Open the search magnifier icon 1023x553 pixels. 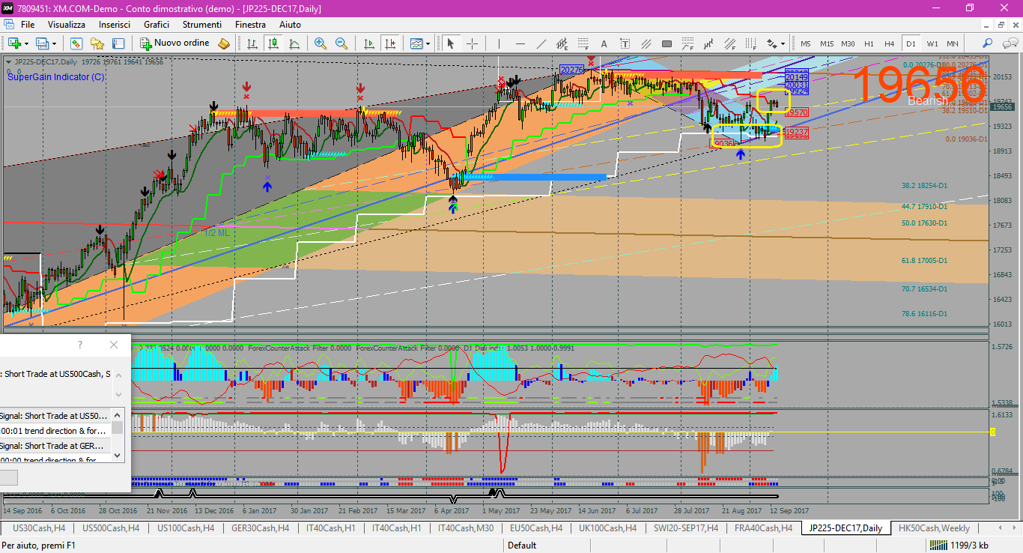[987, 43]
